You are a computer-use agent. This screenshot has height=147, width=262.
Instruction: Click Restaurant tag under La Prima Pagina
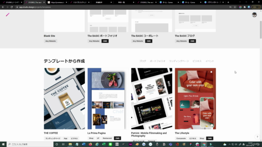coord(107,138)
